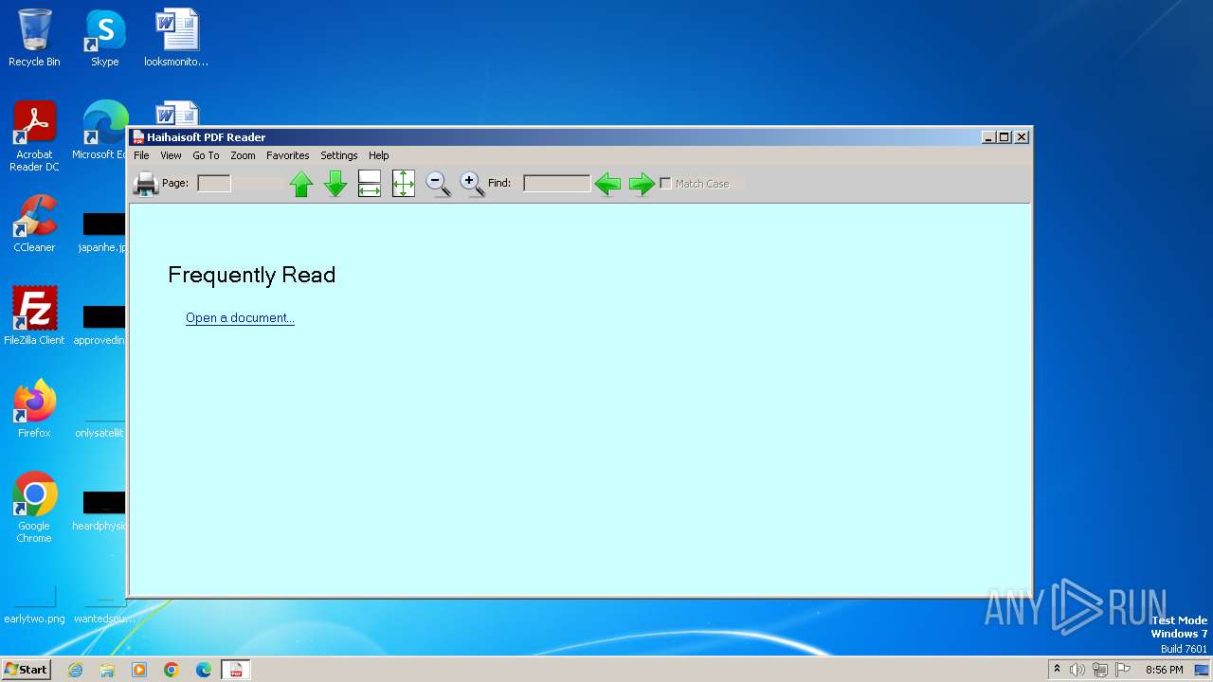Zoom in with the plus magnifier
Viewport: 1213px width, 682px height.
point(472,184)
